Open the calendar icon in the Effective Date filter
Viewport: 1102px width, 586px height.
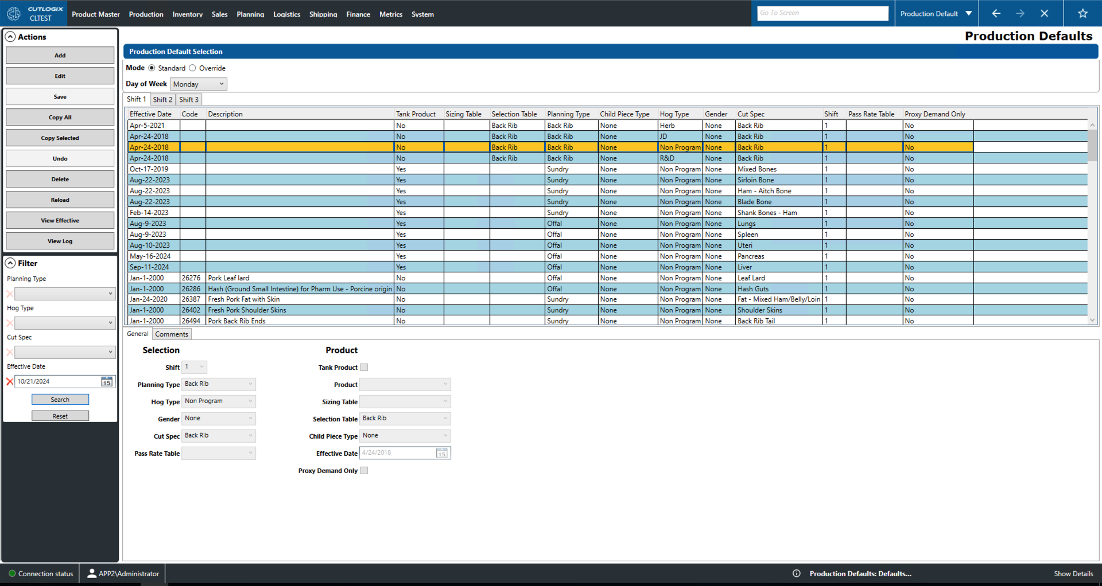click(107, 382)
